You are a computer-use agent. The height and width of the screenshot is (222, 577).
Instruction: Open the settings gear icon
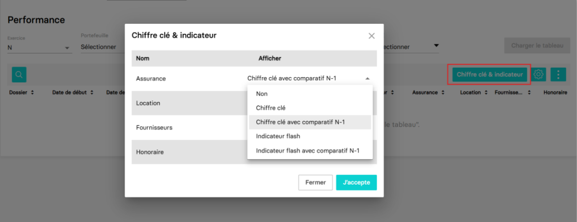tap(539, 74)
